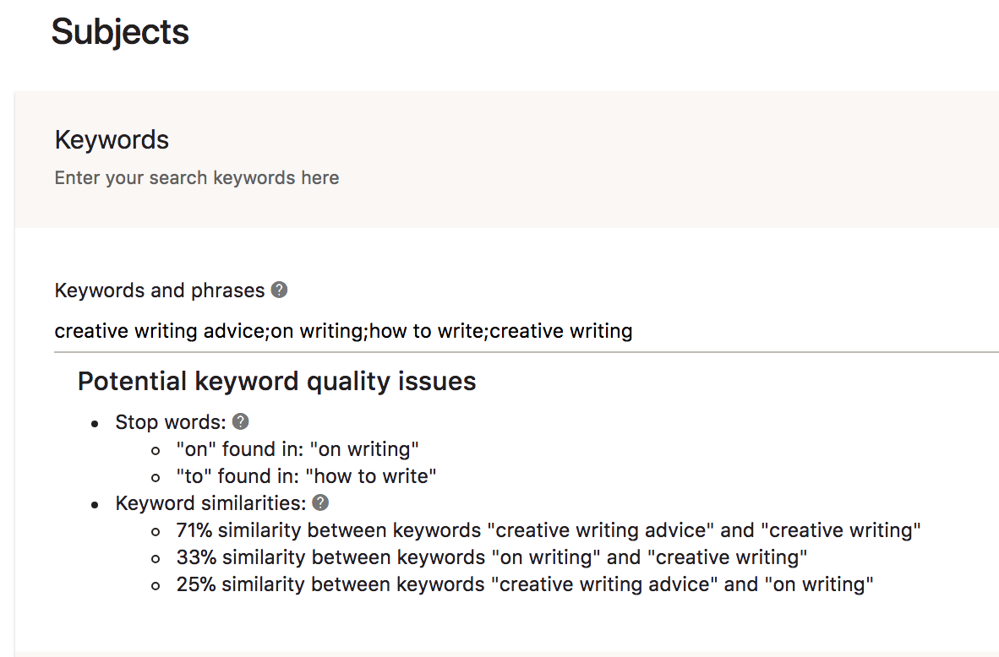Click the "Potential keyword quality issues" heading
The image size is (999, 657).
click(276, 382)
